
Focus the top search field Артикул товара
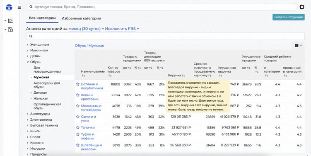coord(162,7)
